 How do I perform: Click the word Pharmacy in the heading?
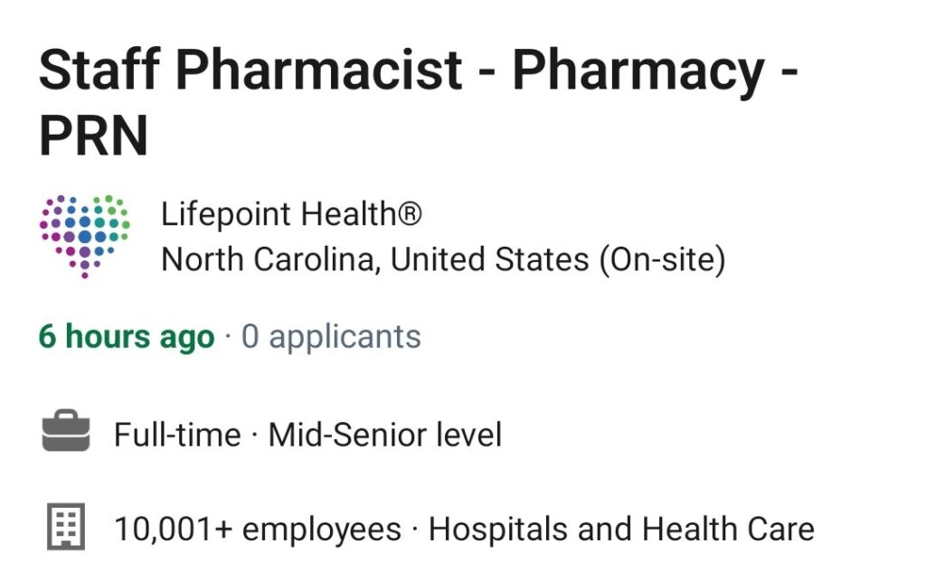click(638, 70)
